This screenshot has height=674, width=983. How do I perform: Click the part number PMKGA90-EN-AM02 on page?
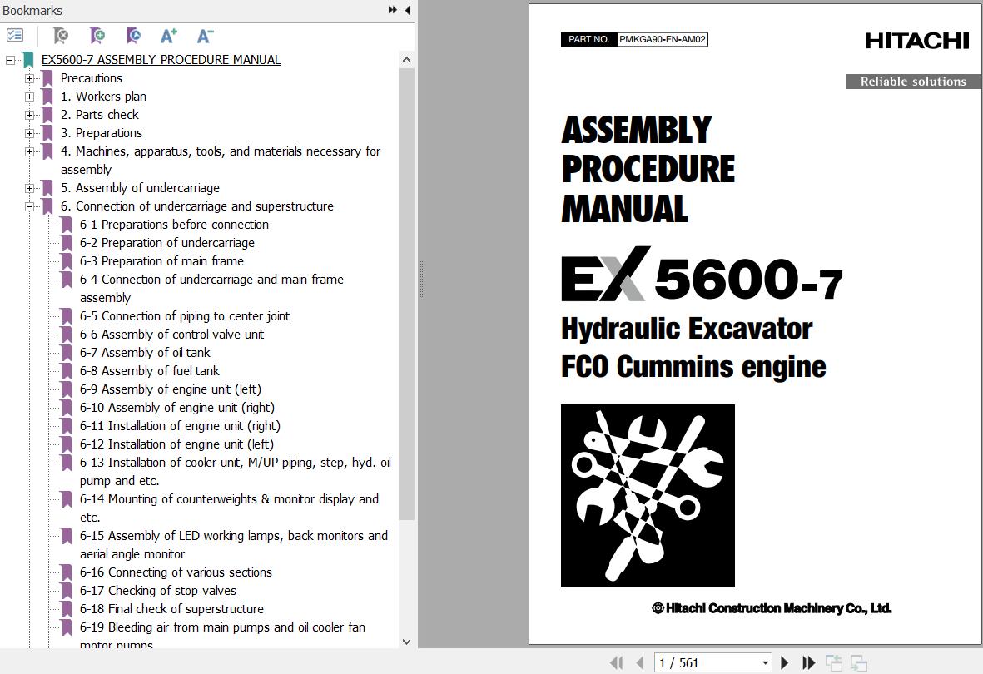point(663,39)
